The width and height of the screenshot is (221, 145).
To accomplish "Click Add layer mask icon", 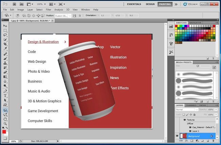I will point(192,141).
